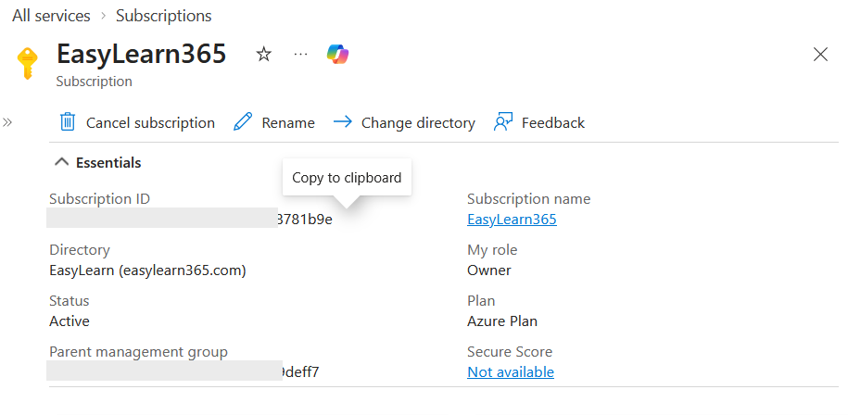Click the Subscription ID label

[x=99, y=199]
